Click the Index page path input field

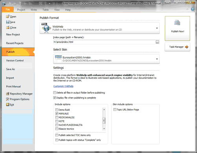(x=104, y=42)
